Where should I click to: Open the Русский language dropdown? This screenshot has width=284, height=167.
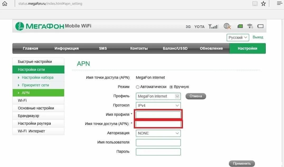(238, 38)
